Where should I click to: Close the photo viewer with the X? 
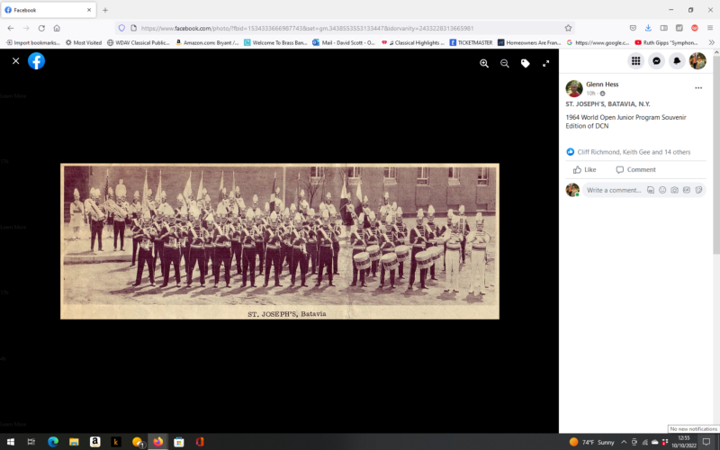[x=15, y=61]
